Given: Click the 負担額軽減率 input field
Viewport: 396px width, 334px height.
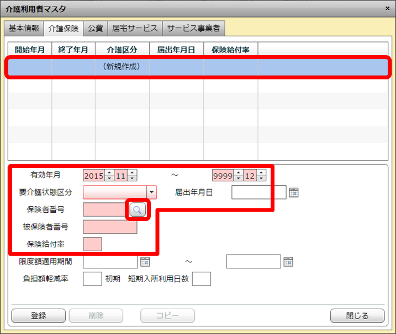Looking at the screenshot, I should (x=92, y=279).
